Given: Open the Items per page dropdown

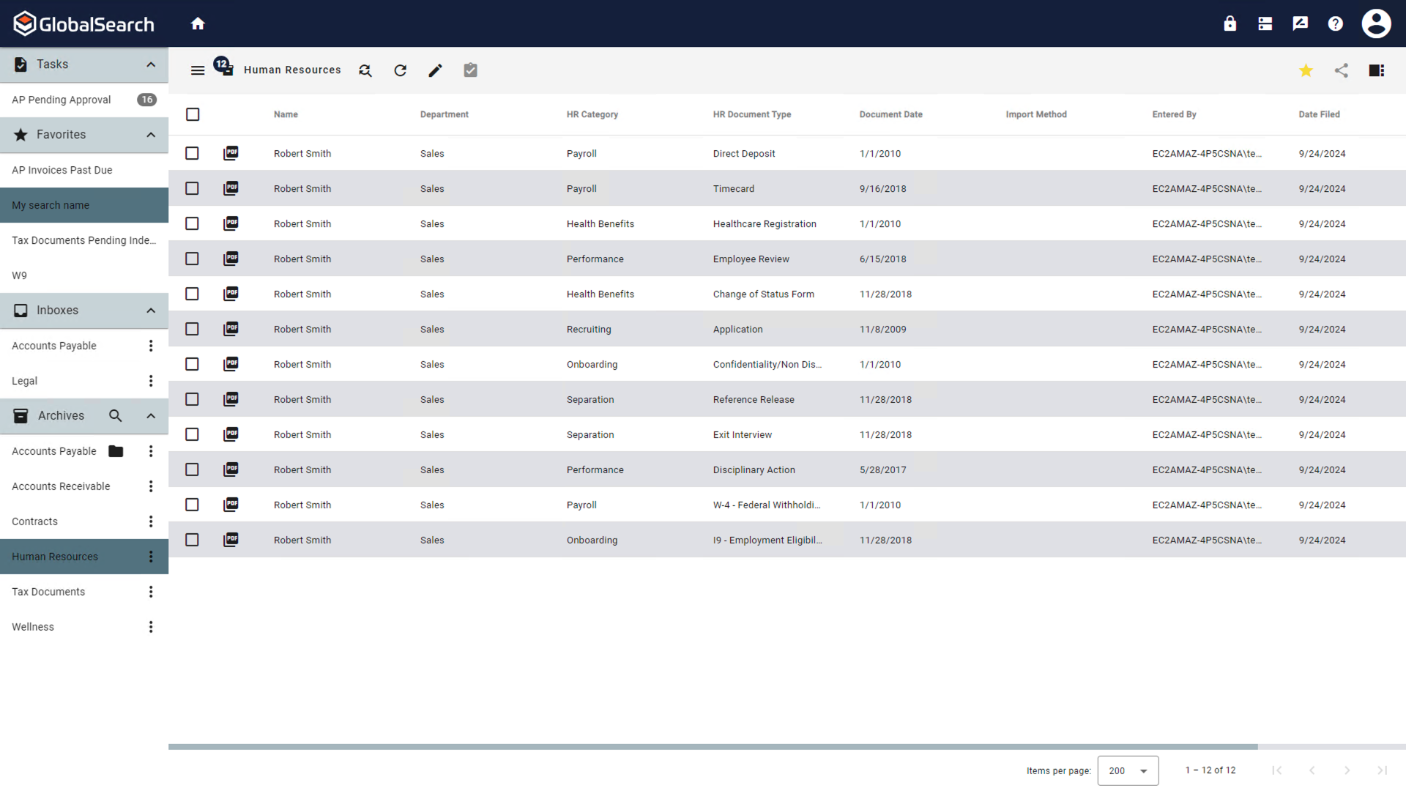Looking at the screenshot, I should click(1128, 770).
